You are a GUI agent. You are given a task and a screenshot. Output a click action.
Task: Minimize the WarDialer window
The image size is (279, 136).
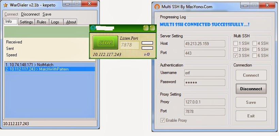67,4
